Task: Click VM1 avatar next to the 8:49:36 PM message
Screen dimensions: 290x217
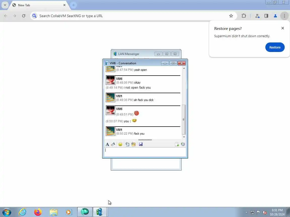Action: pyautogui.click(x=111, y=98)
